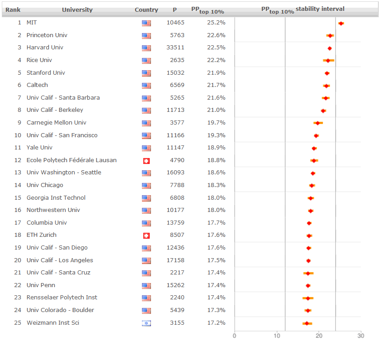Click the Swiss flag beside Ecole Polytech Fédérale Lausan

coord(146,161)
